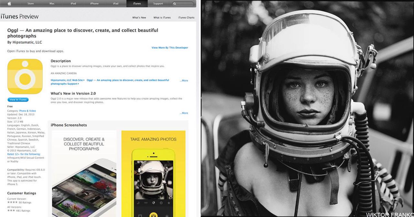The width and height of the screenshot is (414, 217).
Task: Open the Mac navigation tab
Action: 52,4
